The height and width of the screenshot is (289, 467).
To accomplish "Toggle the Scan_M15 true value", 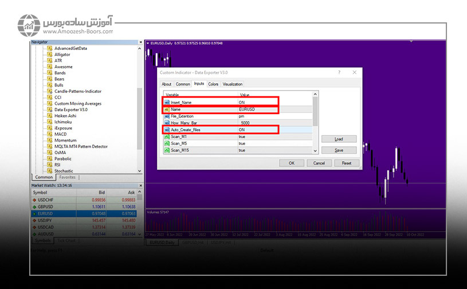I will [242, 150].
